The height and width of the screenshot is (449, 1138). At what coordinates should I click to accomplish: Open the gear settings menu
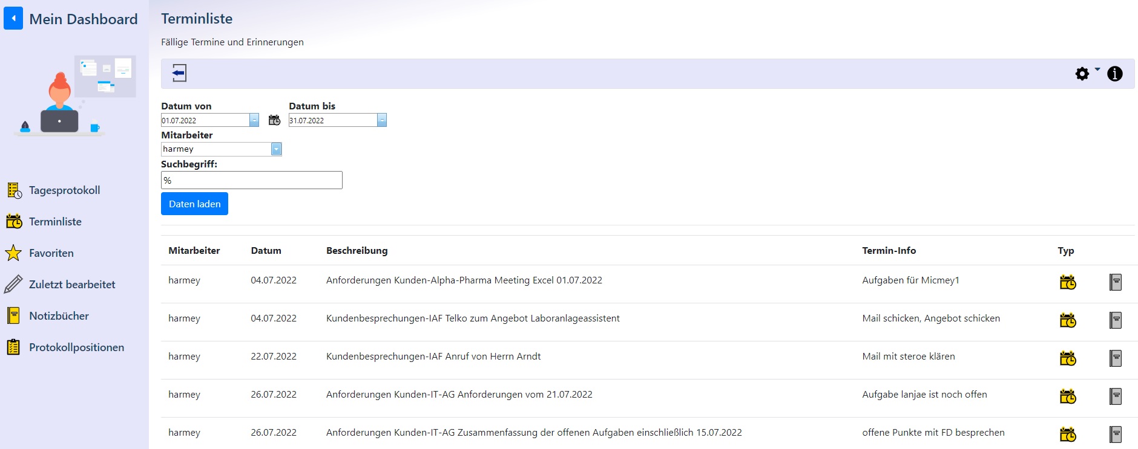(1082, 74)
